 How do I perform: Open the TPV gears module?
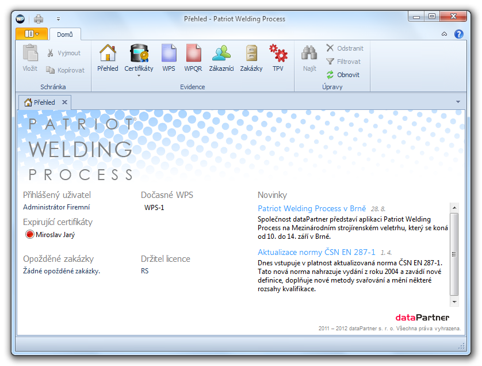coord(278,58)
